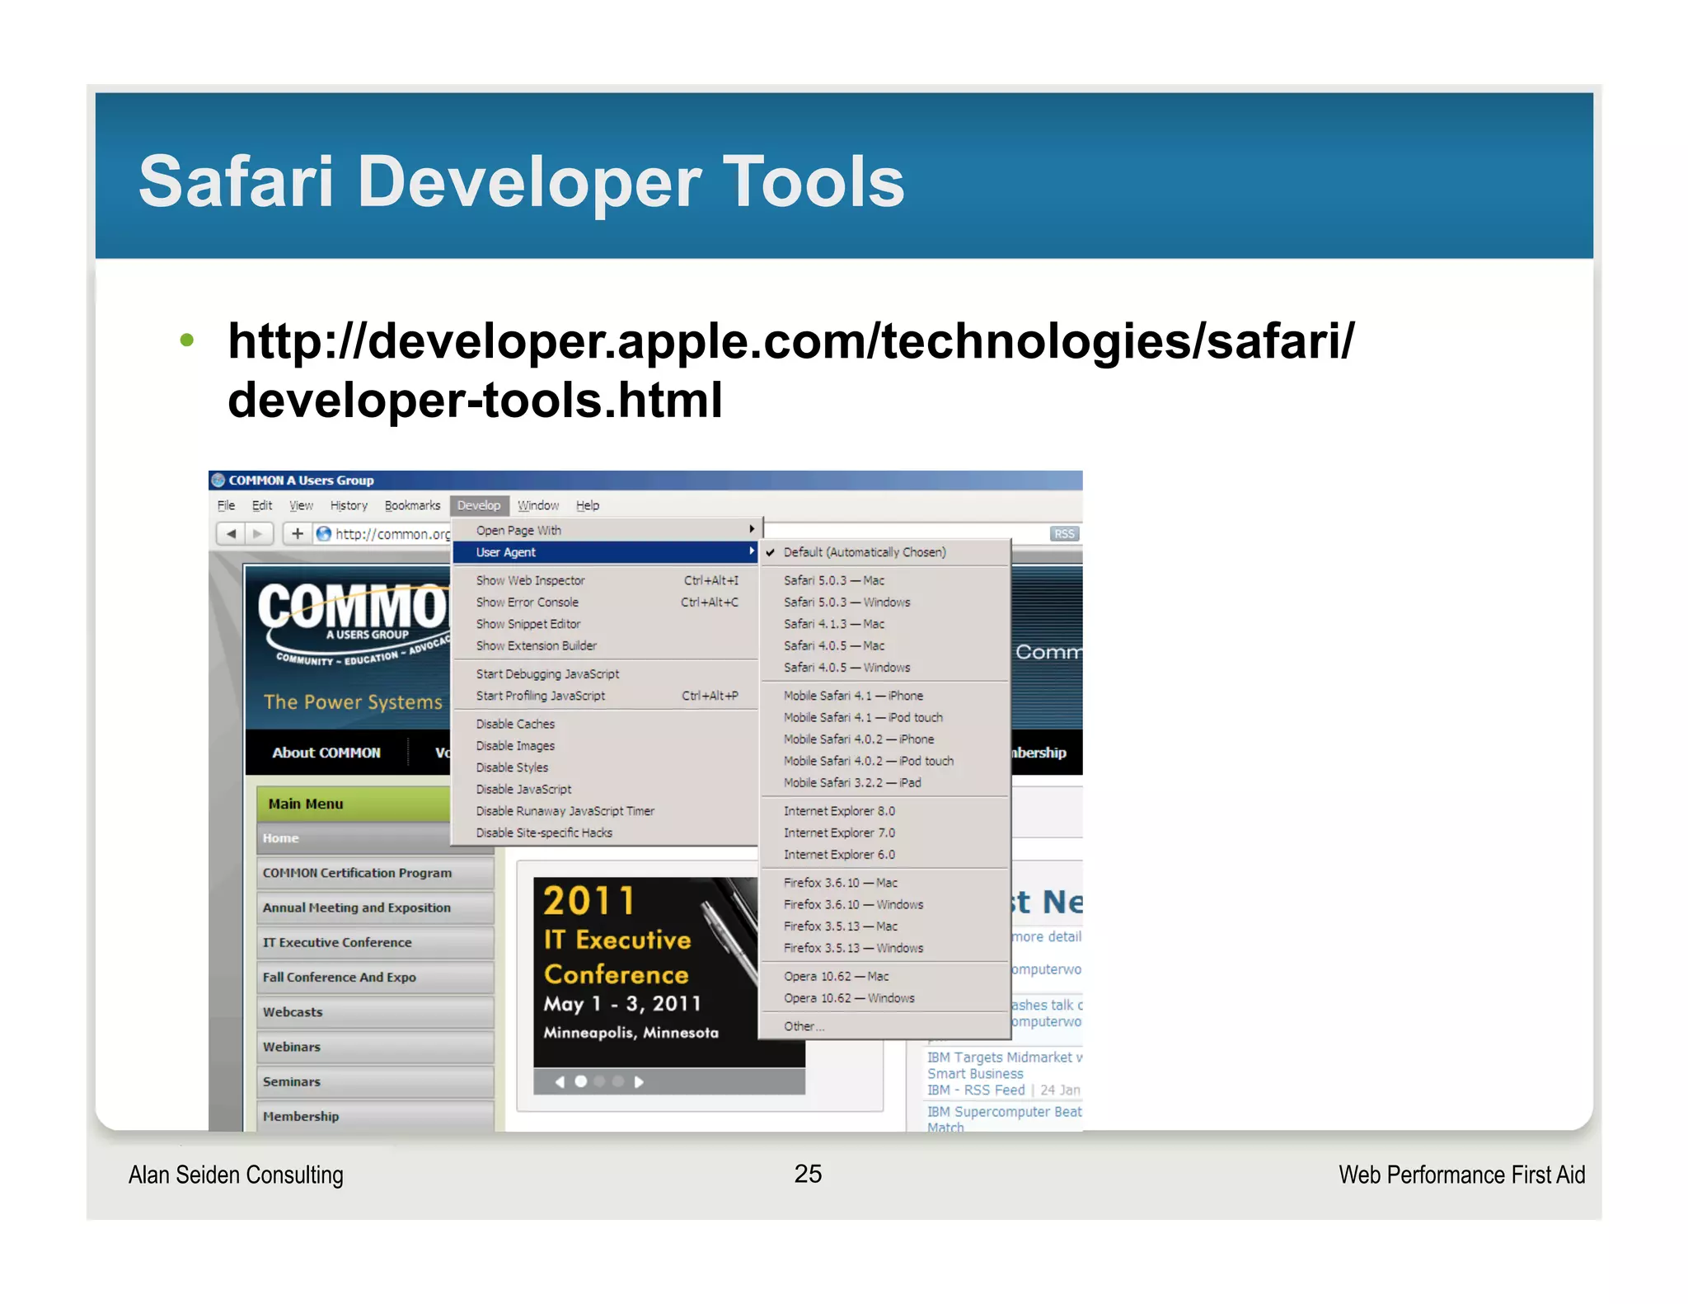Click the http://common.org address field
Image resolution: width=1688 pixels, height=1304 pixels.
tap(392, 534)
